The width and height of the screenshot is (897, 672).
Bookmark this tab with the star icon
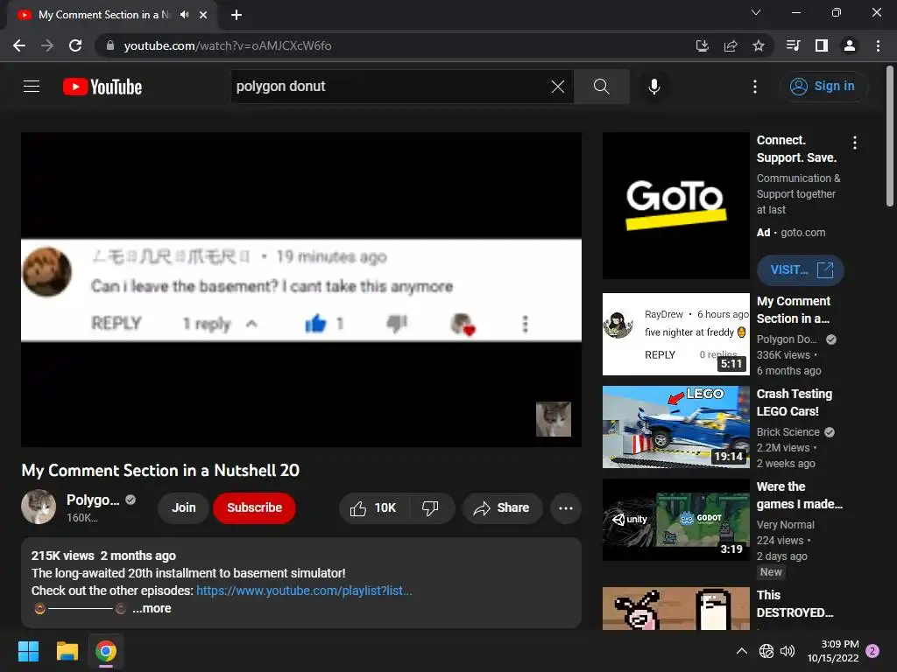click(x=759, y=45)
